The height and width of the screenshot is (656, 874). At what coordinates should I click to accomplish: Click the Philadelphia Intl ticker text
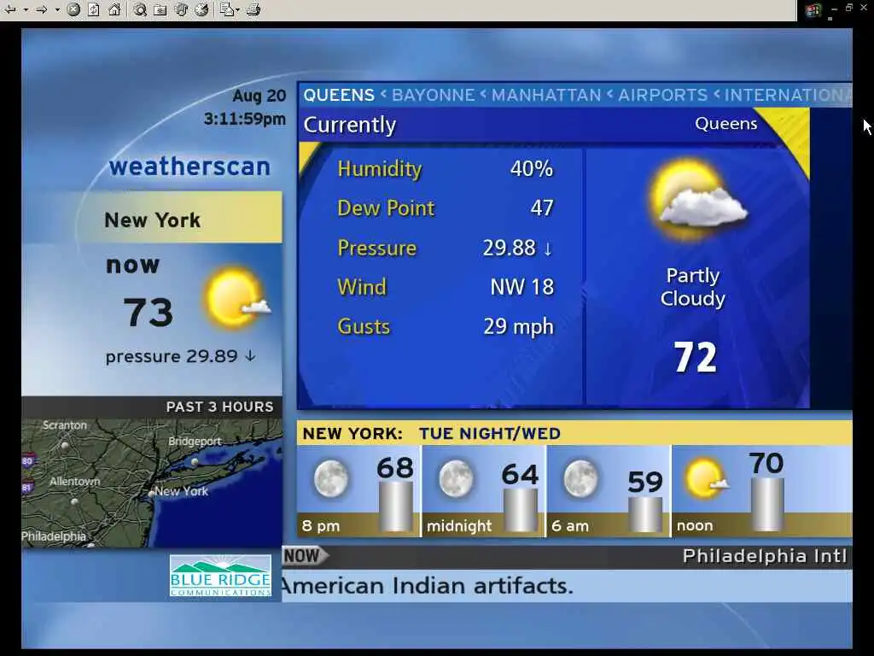pyautogui.click(x=765, y=555)
